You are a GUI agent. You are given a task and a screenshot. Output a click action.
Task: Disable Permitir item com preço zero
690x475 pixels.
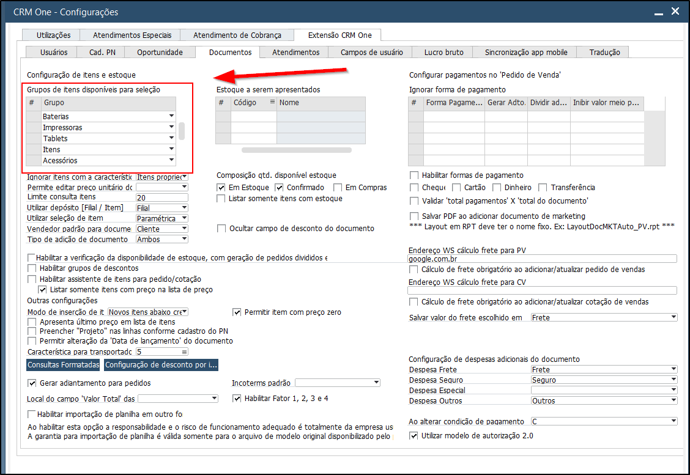point(237,312)
